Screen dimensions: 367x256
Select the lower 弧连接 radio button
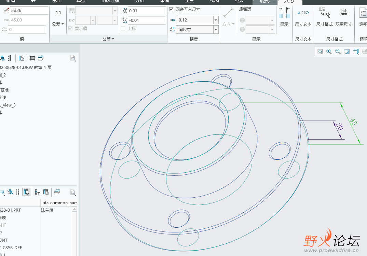(242, 29)
